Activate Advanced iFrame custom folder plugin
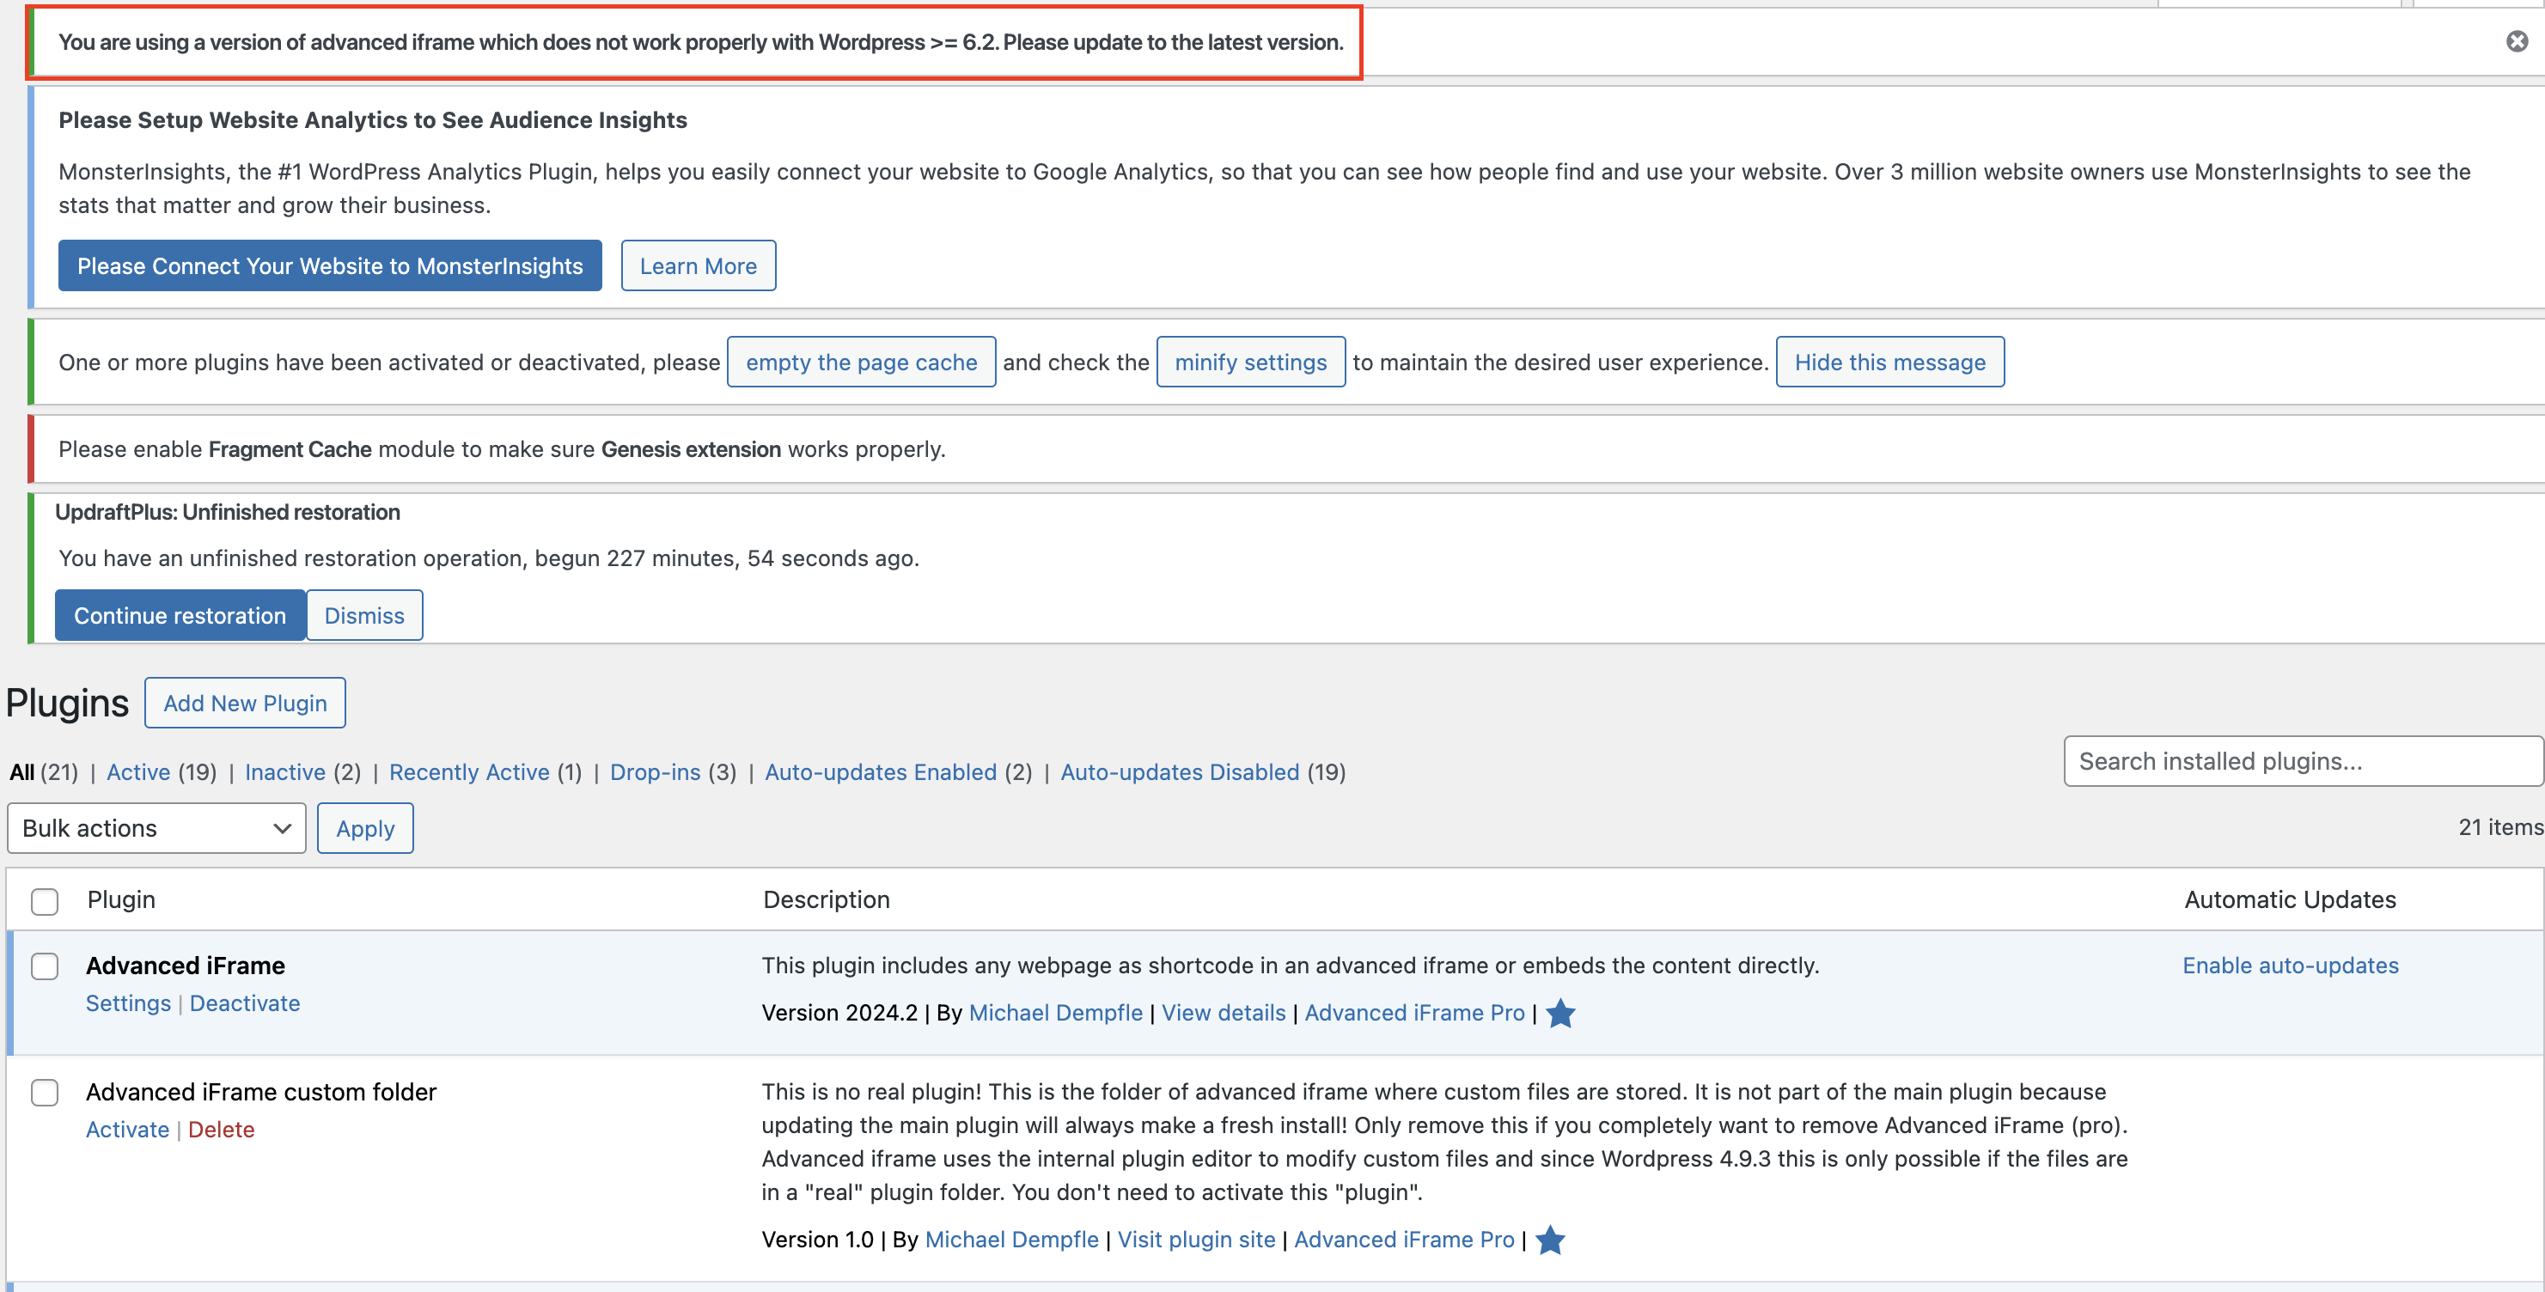 (127, 1130)
